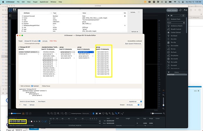The height and width of the screenshot is (131, 203).
Task: Collapse the Repair module section
Action: [x=184, y=23]
